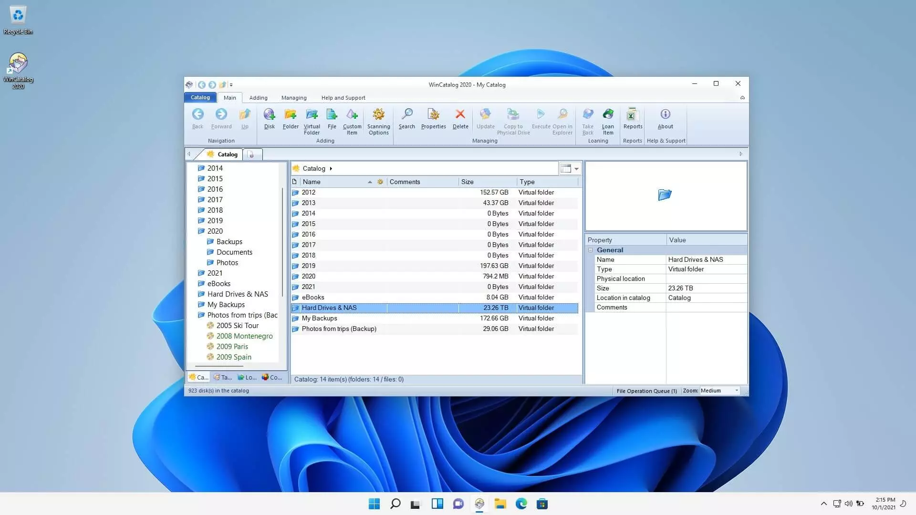
Task: Click the Loan Item icon
Action: (608, 122)
